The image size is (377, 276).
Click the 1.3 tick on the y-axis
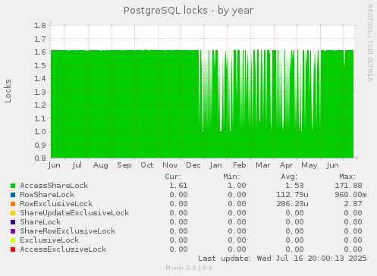[40, 92]
